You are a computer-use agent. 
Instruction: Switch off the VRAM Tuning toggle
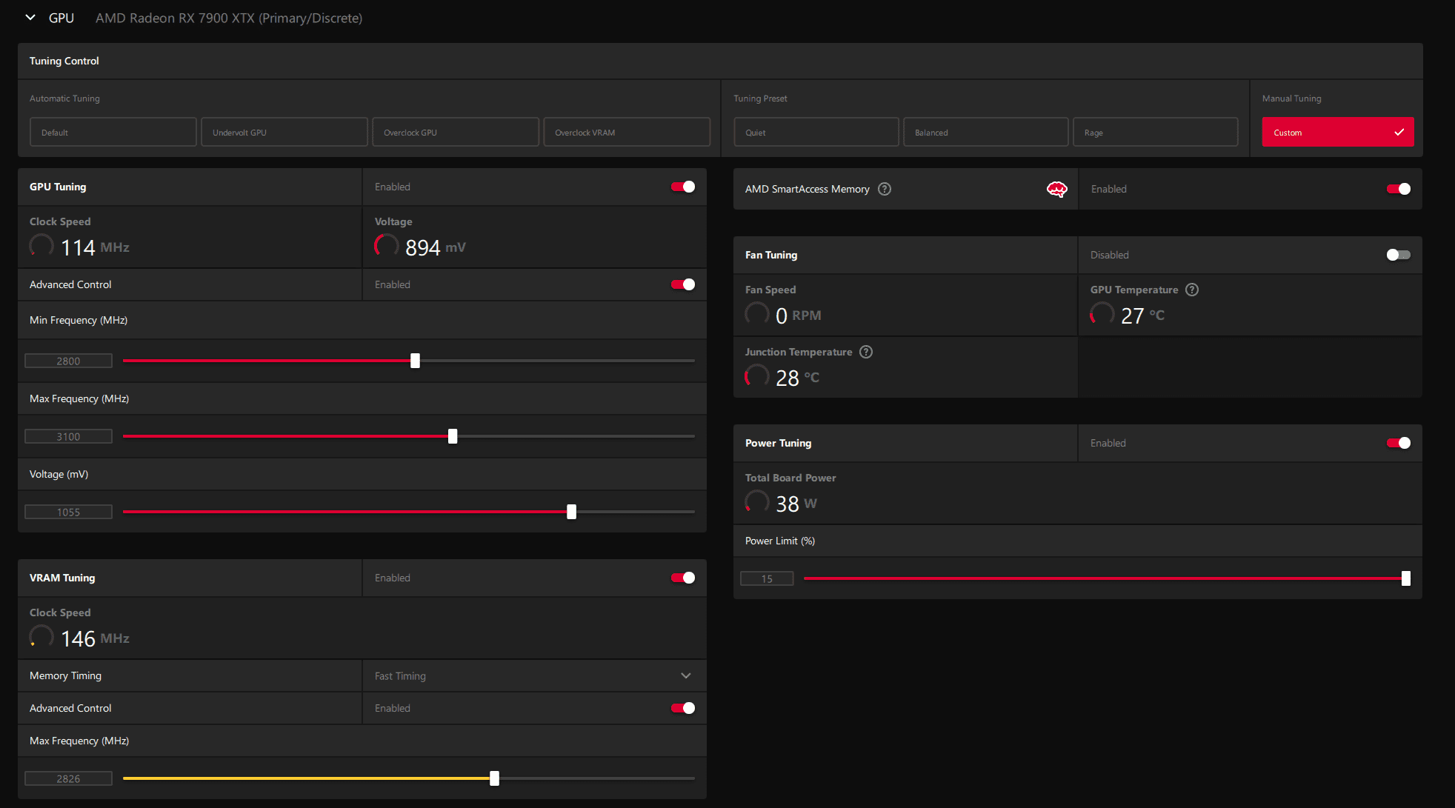pos(682,578)
